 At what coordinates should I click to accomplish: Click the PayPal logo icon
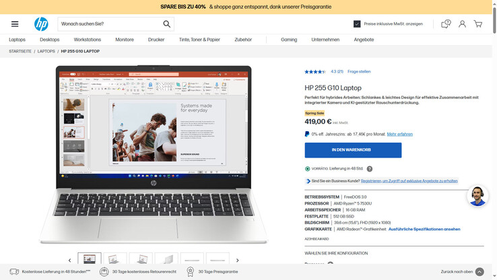click(x=307, y=134)
